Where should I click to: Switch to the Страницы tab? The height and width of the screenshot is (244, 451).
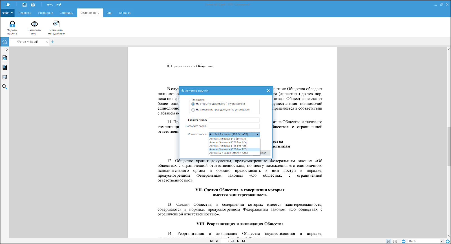coord(67,13)
